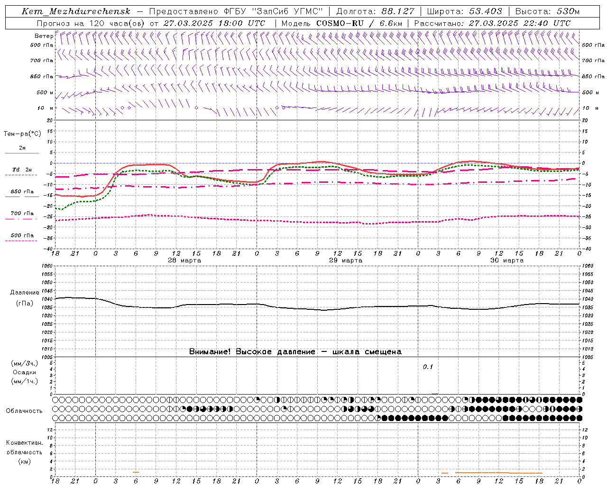Click the grid resolution 6.6км
The width and height of the screenshot is (607, 485).
pyautogui.click(x=391, y=23)
